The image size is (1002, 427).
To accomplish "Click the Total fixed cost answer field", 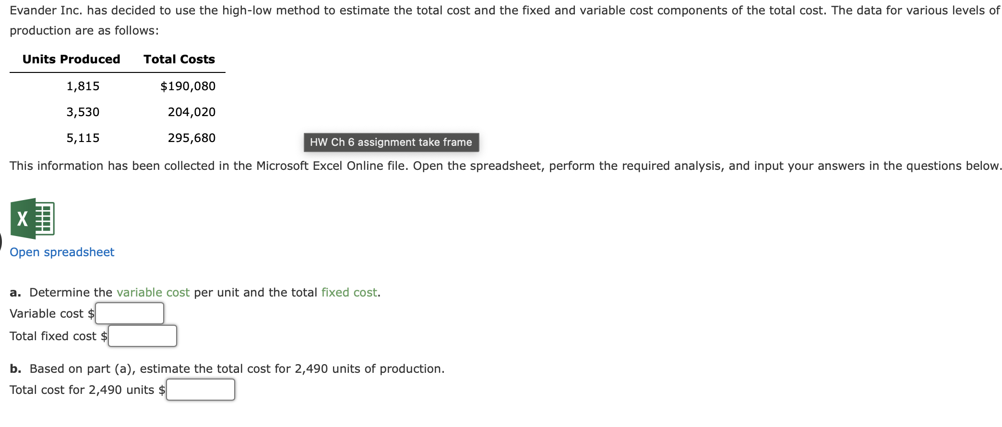I will pyautogui.click(x=143, y=335).
